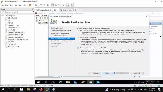Open the VM menu

click(x=15, y=5)
